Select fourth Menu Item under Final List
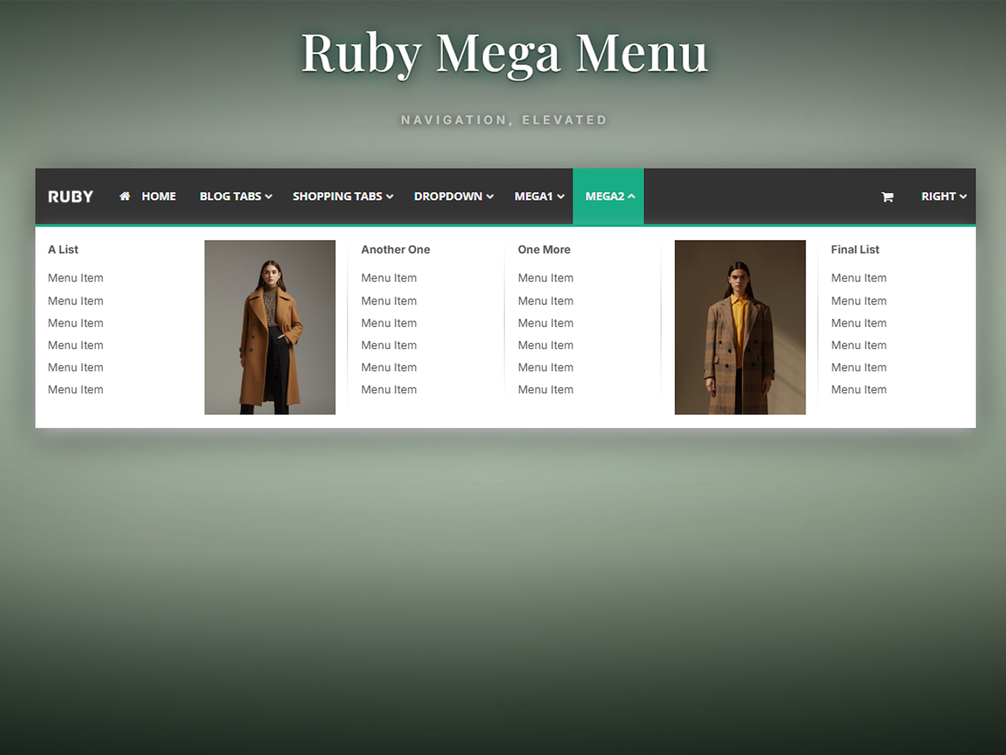Screen dimensions: 1006x755 [858, 344]
